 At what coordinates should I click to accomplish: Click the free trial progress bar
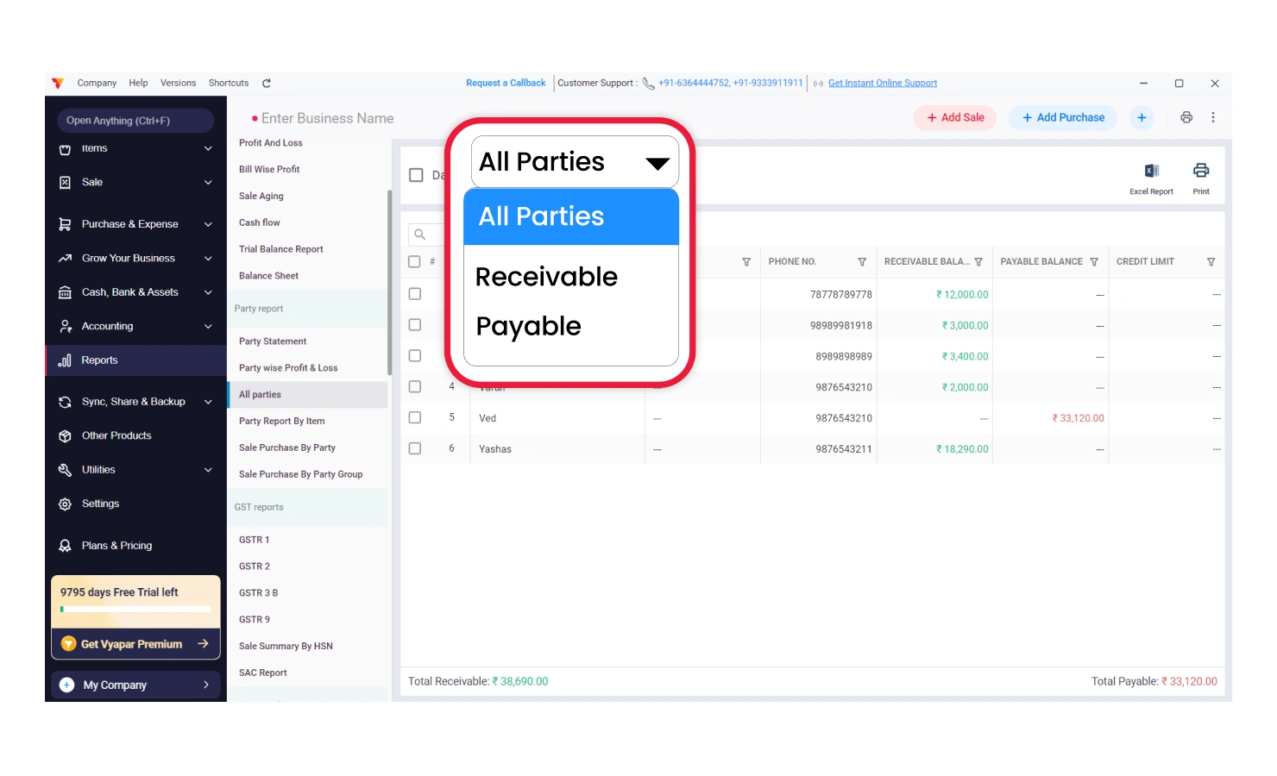(x=135, y=610)
